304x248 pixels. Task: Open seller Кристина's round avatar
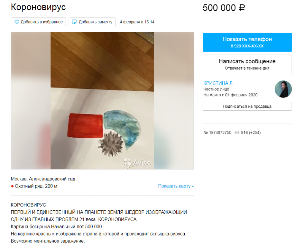click(x=283, y=89)
